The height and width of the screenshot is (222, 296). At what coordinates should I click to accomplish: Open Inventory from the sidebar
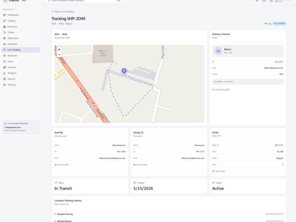tap(21, 27)
